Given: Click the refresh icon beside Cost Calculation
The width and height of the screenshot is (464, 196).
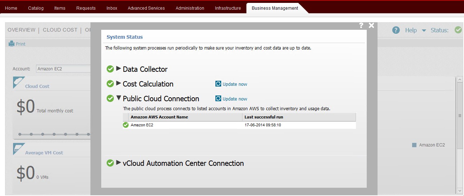Looking at the screenshot, I should click(218, 84).
